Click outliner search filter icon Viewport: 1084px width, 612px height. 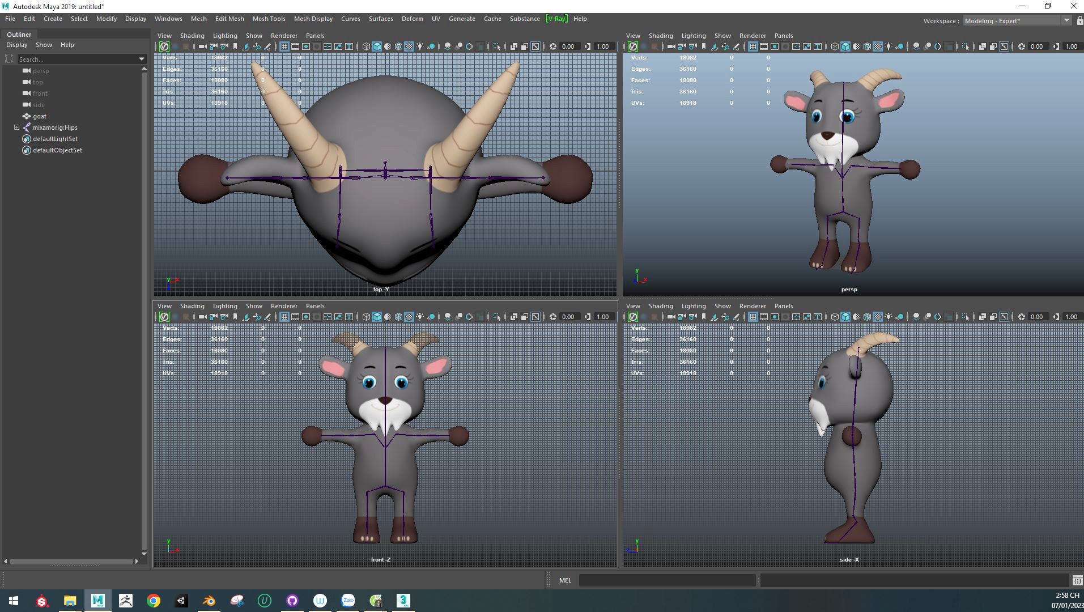[x=9, y=59]
